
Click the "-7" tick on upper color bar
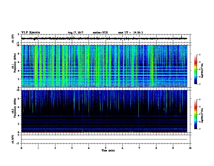click(x=199, y=84)
